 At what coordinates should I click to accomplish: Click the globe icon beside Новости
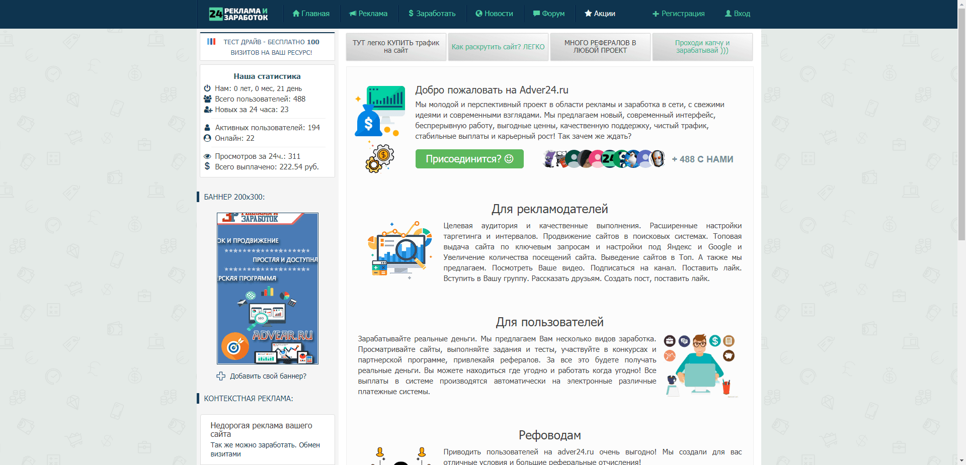pyautogui.click(x=477, y=14)
